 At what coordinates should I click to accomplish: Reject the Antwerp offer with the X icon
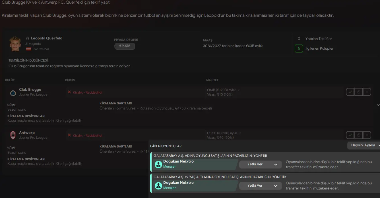367,135
